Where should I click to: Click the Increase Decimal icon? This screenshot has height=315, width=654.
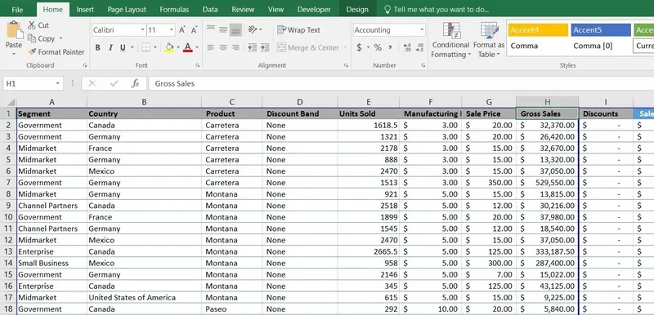407,47
